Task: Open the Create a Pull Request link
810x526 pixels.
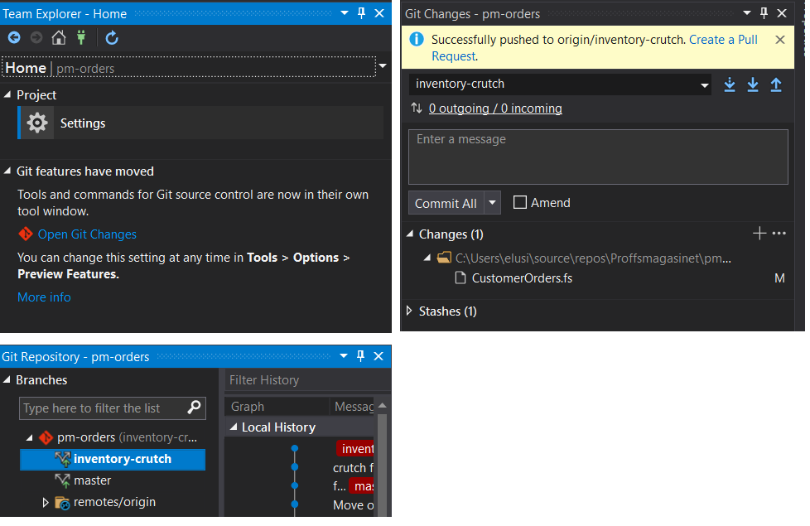Action: [594, 47]
